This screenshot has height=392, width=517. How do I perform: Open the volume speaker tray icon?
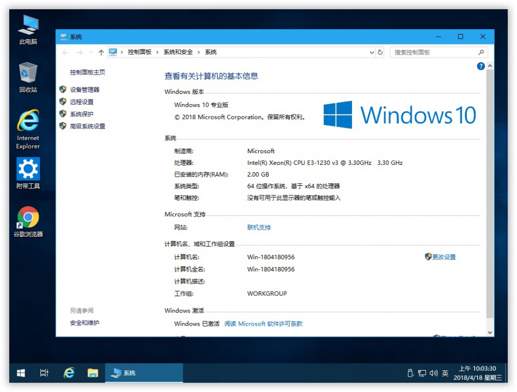tap(434, 373)
